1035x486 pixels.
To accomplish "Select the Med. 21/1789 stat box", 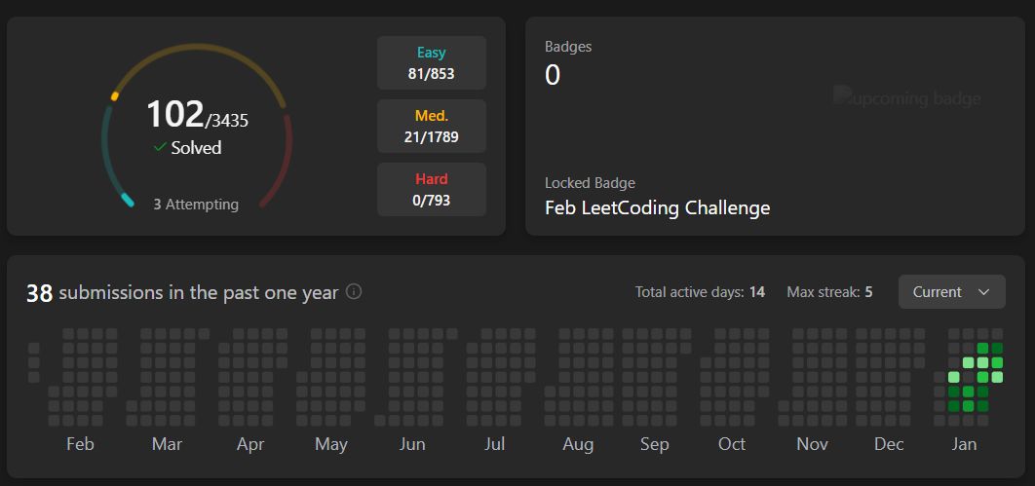I will 432,126.
